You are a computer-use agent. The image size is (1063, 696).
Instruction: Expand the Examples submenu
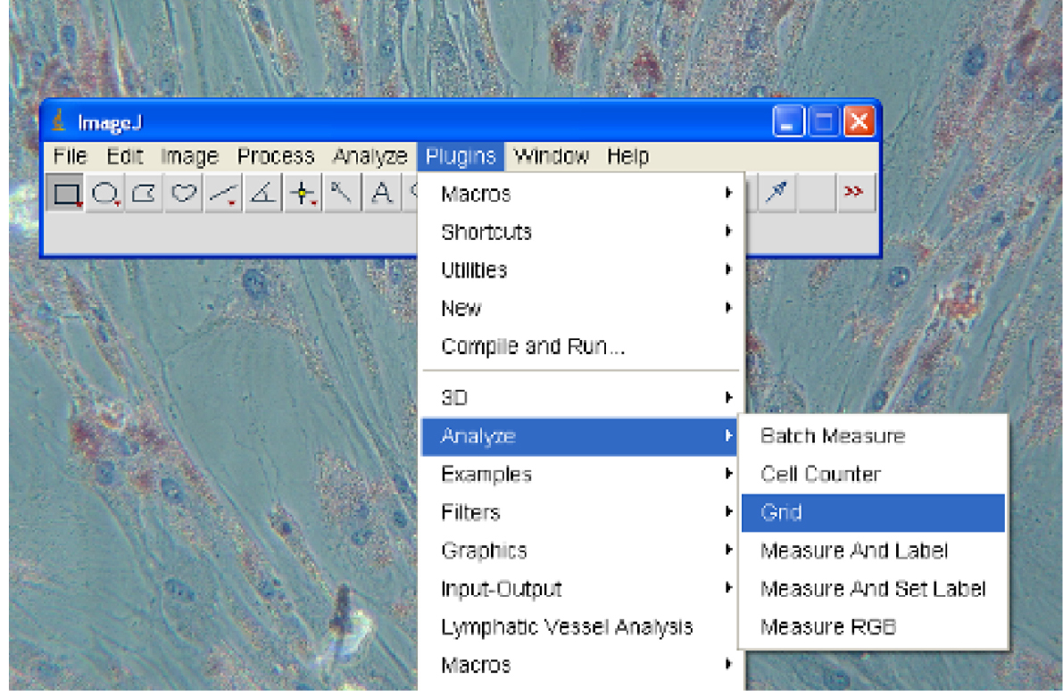click(x=582, y=474)
